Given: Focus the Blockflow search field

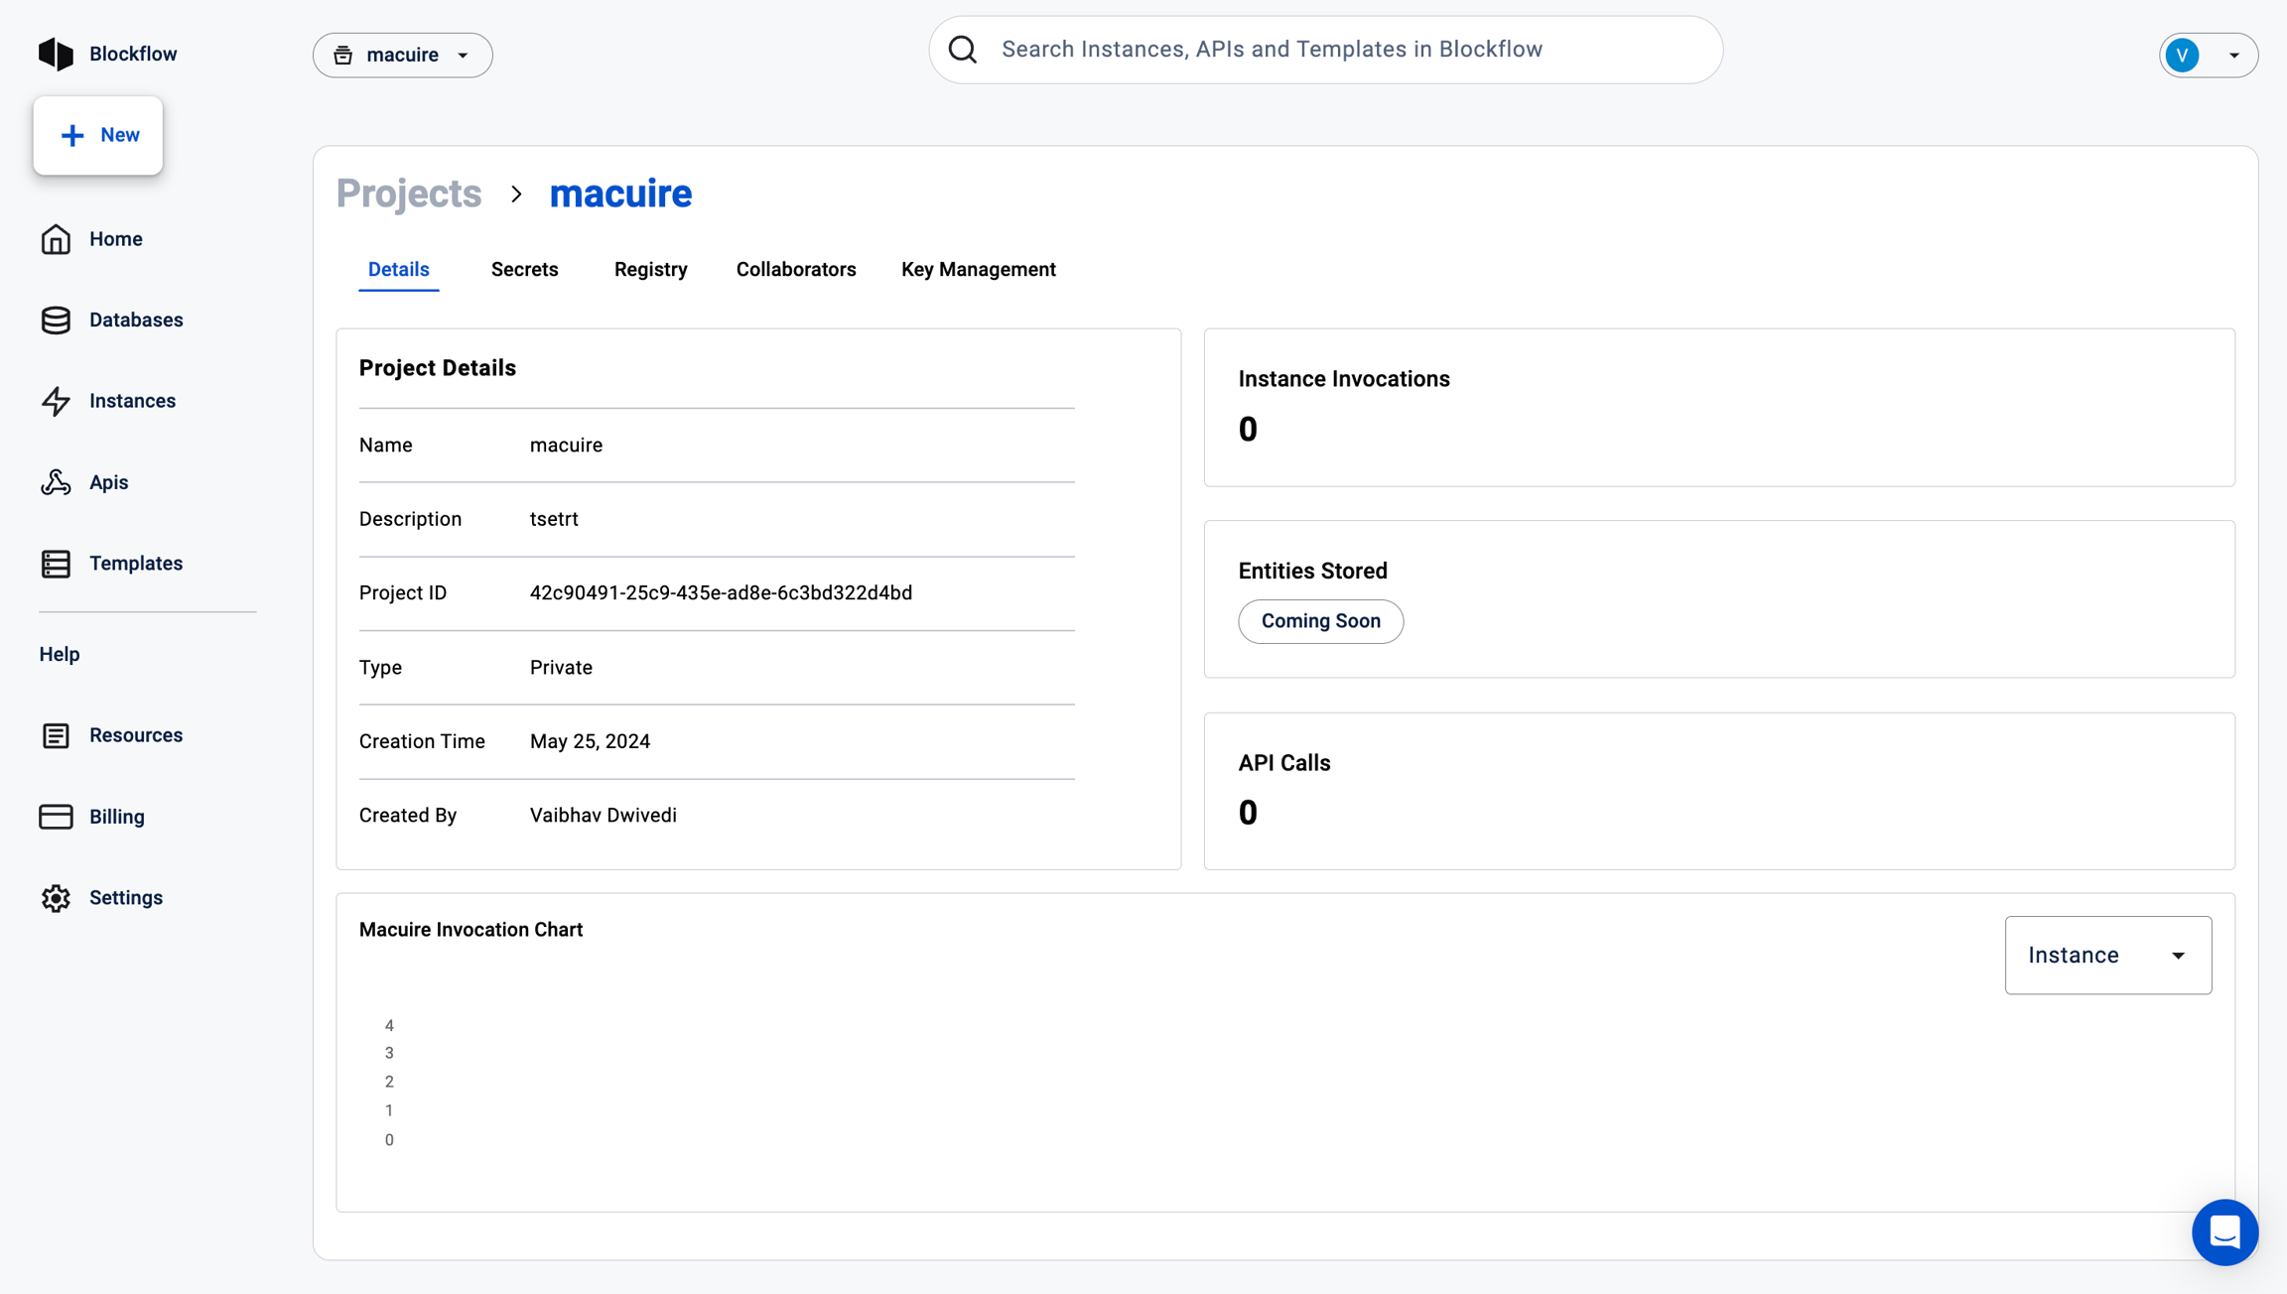Looking at the screenshot, I should pyautogui.click(x=1324, y=50).
